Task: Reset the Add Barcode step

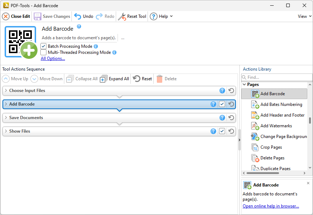Action: 231,104
